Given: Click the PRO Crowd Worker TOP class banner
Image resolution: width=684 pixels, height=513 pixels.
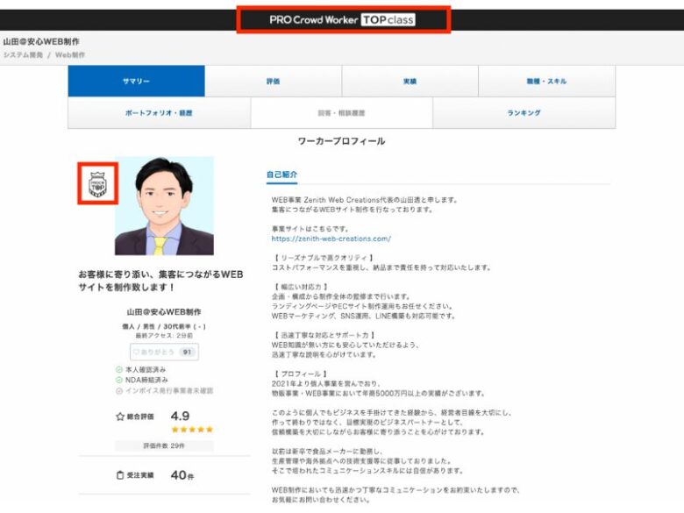Looking at the screenshot, I should pyautogui.click(x=343, y=19).
